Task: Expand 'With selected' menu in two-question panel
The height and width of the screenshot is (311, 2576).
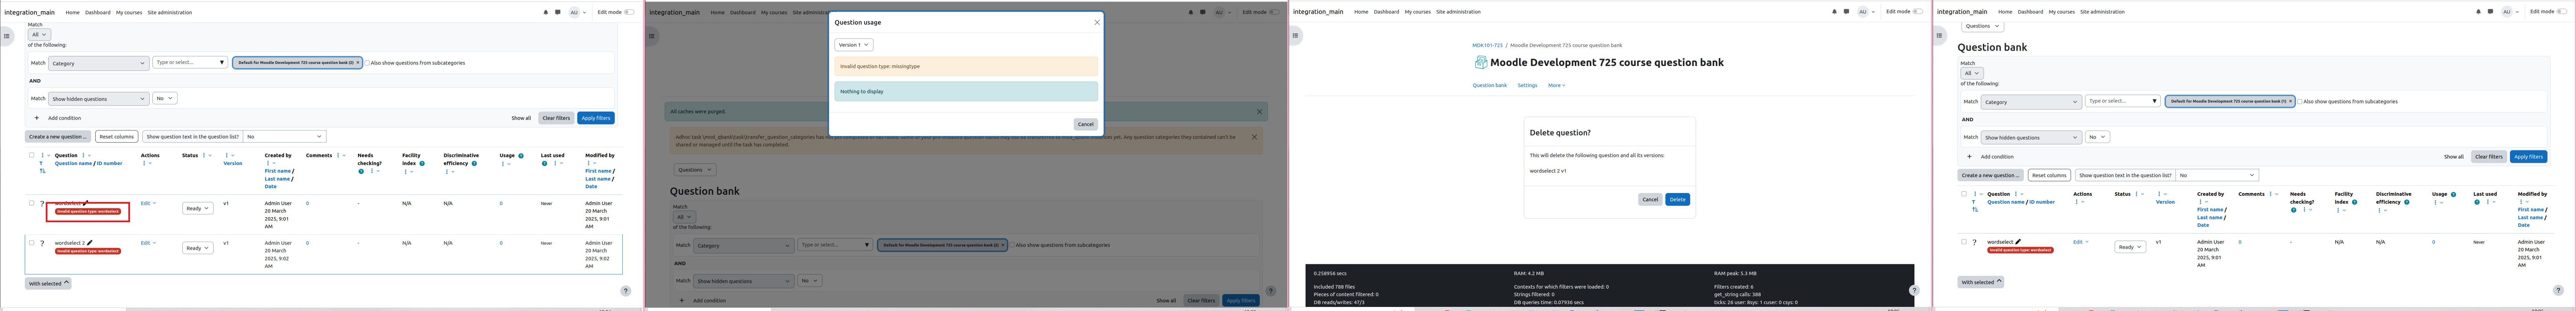Action: (x=48, y=284)
